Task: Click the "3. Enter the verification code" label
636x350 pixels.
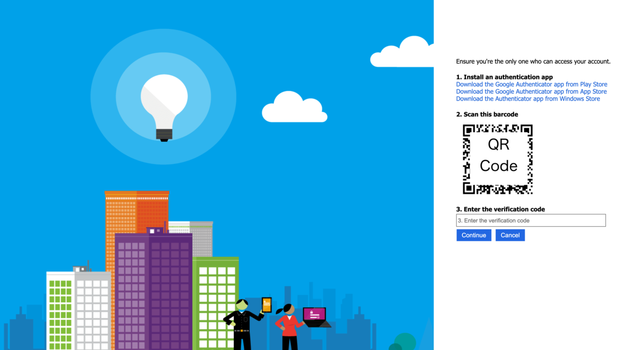Action: pyautogui.click(x=500, y=209)
